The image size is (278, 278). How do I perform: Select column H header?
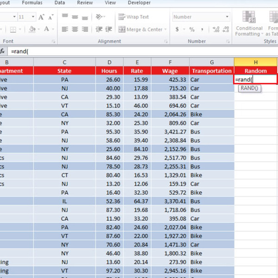click(256, 62)
